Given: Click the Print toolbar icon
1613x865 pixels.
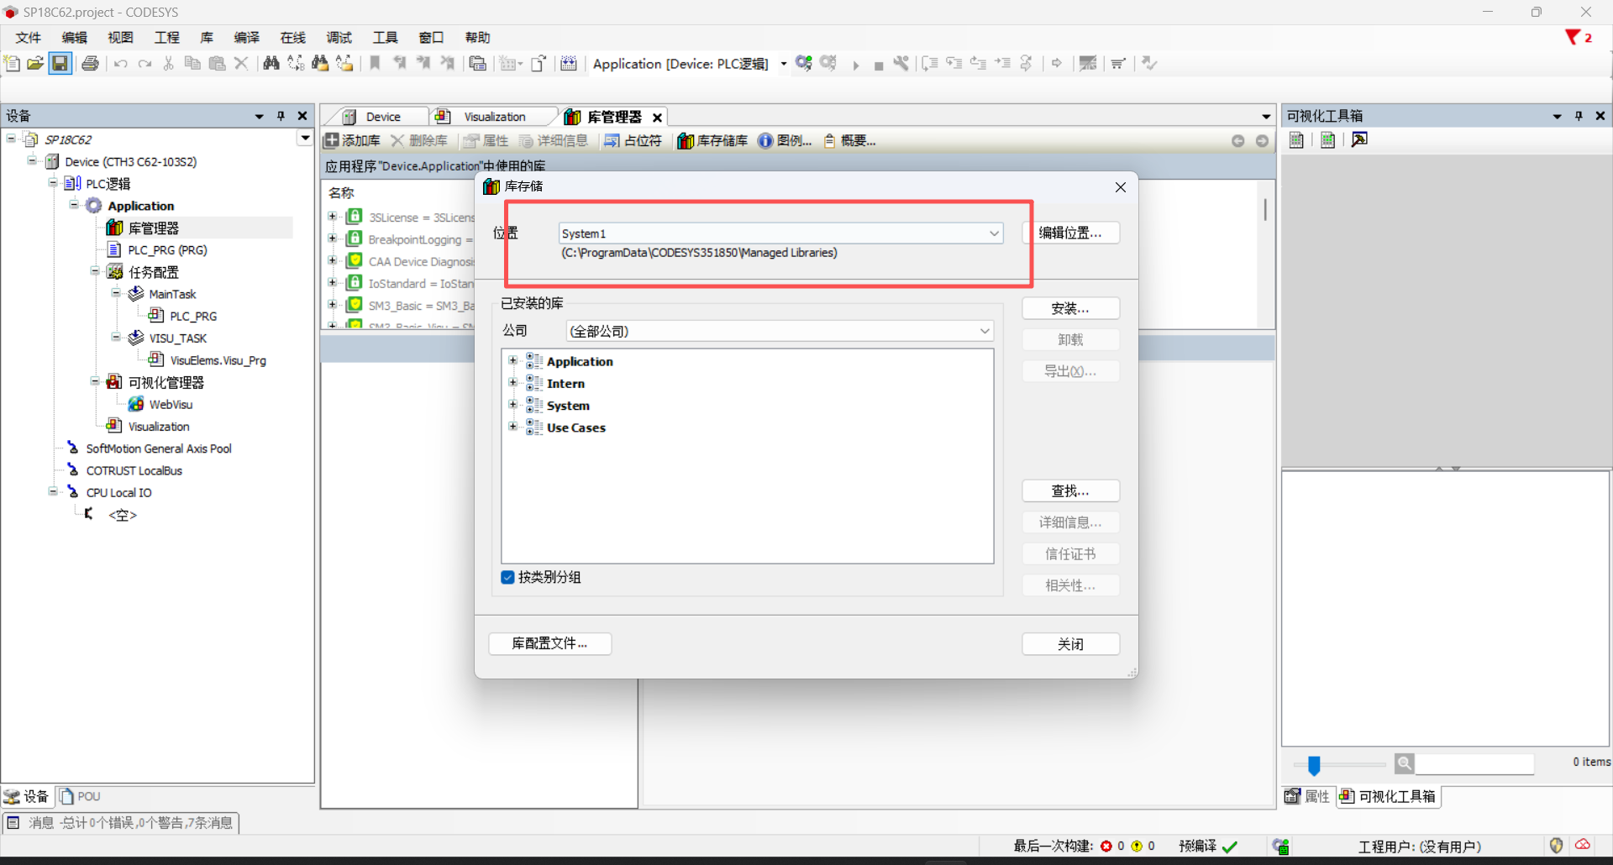Looking at the screenshot, I should [90, 63].
